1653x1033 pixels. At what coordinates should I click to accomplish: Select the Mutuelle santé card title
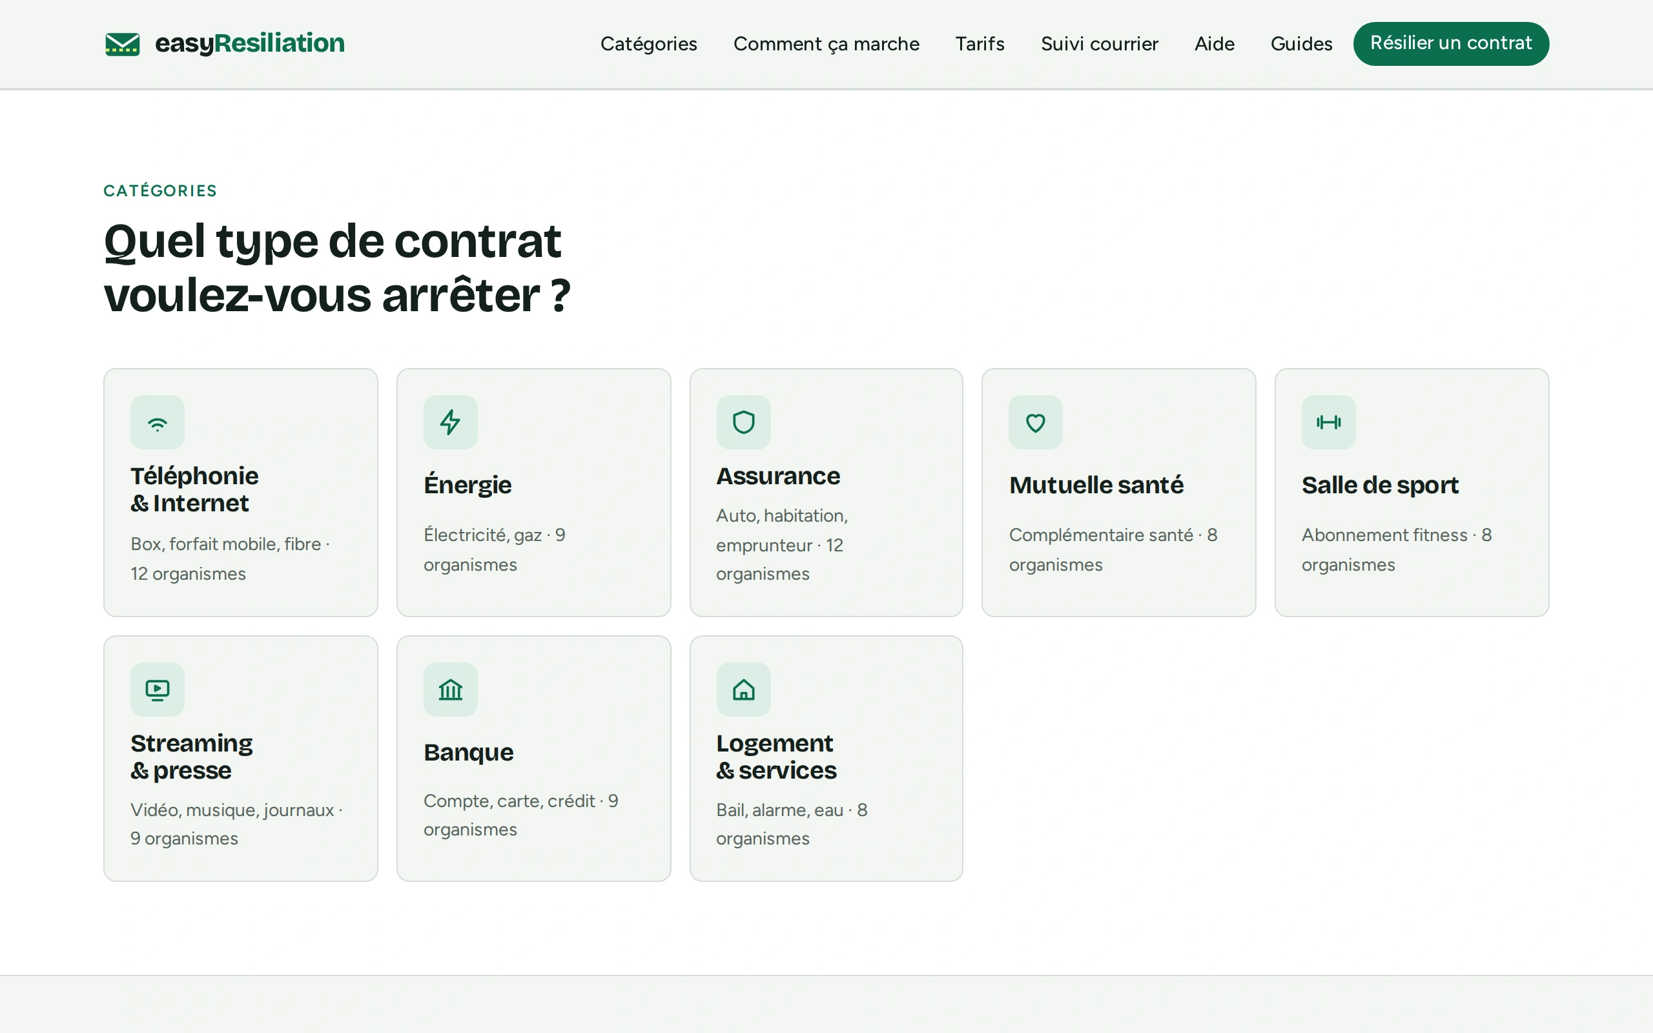tap(1096, 484)
